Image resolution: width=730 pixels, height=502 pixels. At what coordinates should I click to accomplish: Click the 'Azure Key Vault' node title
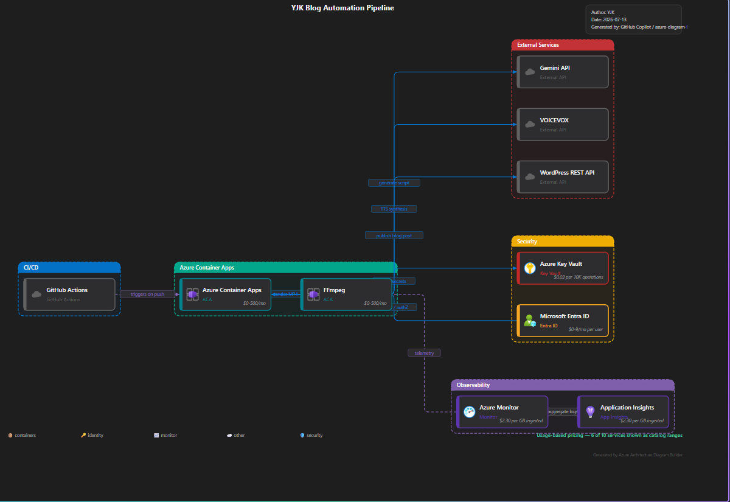(561, 264)
